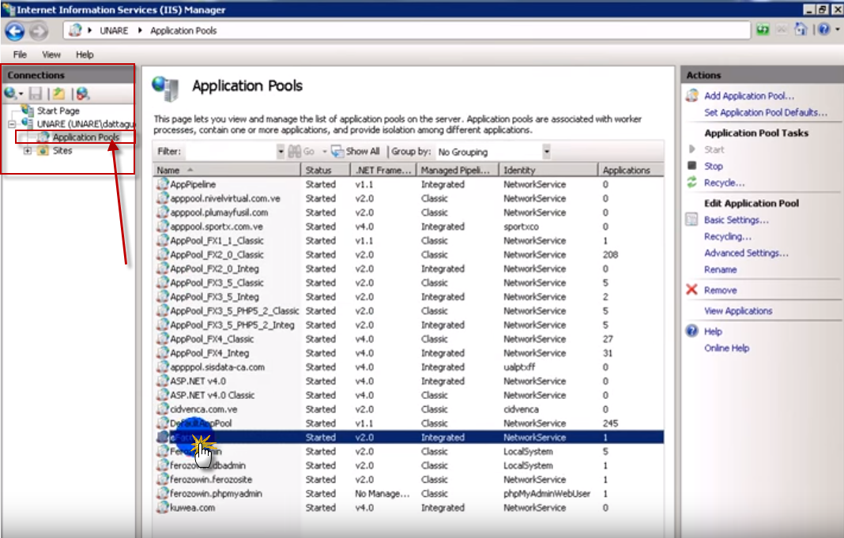Expand the Sites tree node
Viewport: 844px width, 538px height.
pos(28,151)
